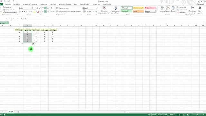The width and height of the screenshot is (206, 116).
Task: Increase decimal places
Action: [x=93, y=12]
